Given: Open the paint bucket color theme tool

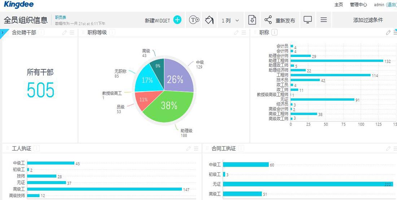Looking at the screenshot, I should click(x=209, y=20).
